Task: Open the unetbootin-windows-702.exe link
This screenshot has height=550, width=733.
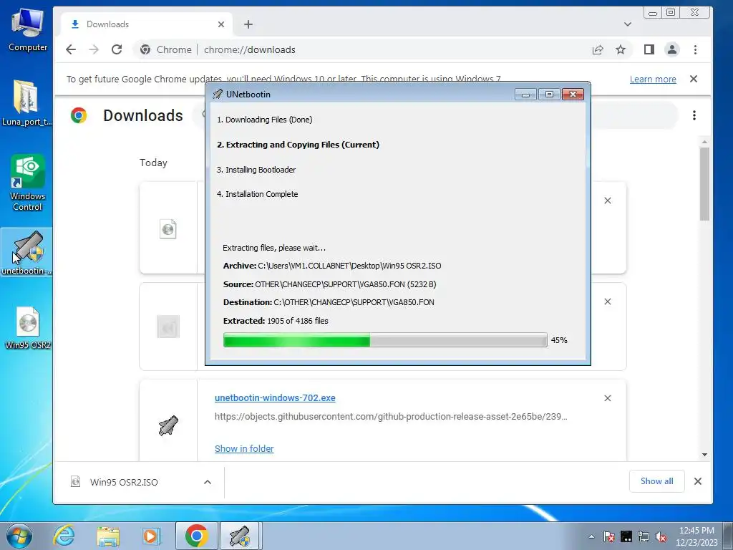Action: 275,398
